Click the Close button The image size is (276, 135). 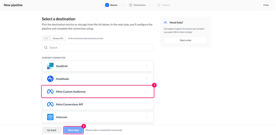[266, 5]
